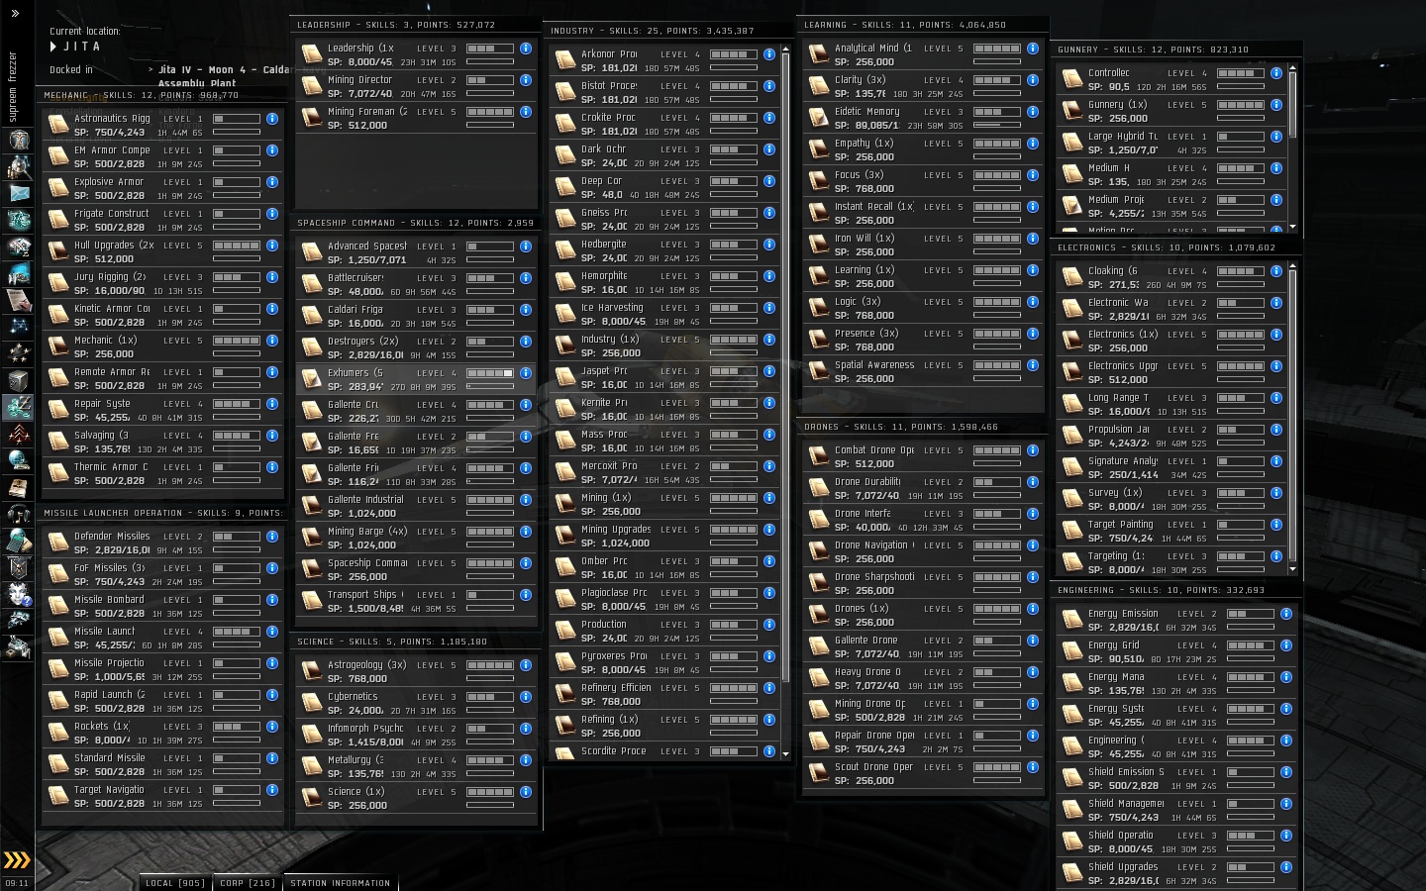Screen dimensions: 1426x891
Task: Show info for the Rockets skill
Action: [272, 727]
